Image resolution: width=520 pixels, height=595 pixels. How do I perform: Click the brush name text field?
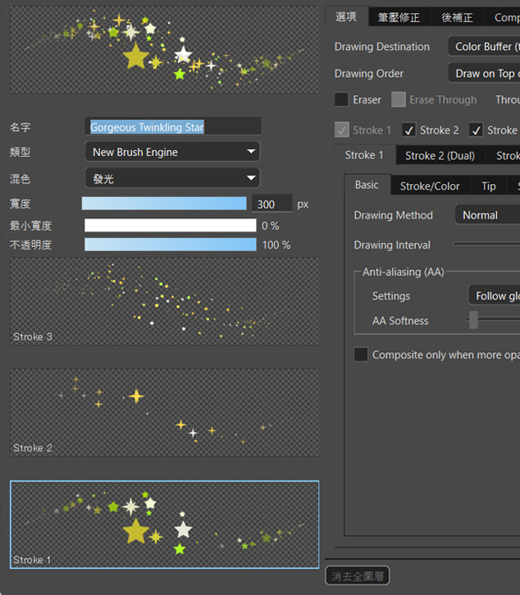(x=173, y=126)
